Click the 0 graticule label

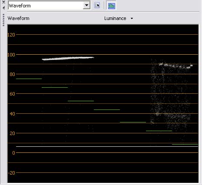click(x=13, y=153)
